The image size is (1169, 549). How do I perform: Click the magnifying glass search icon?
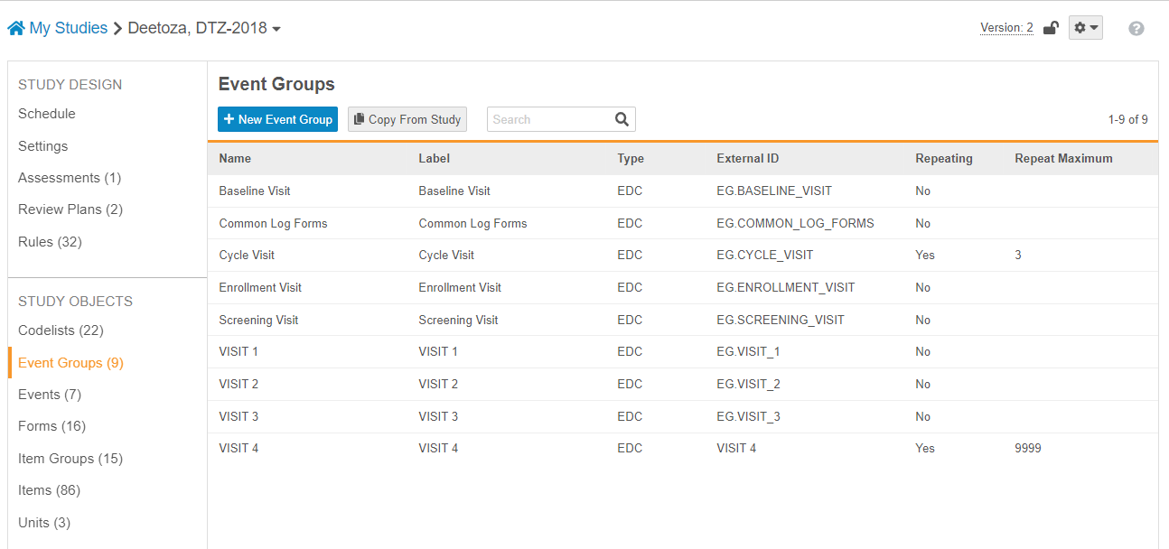pos(622,119)
